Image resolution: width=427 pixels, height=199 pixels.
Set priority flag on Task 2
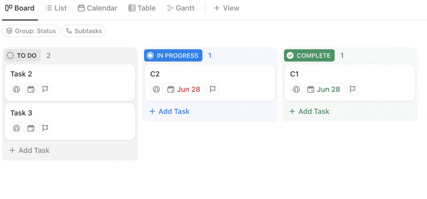coord(45,89)
